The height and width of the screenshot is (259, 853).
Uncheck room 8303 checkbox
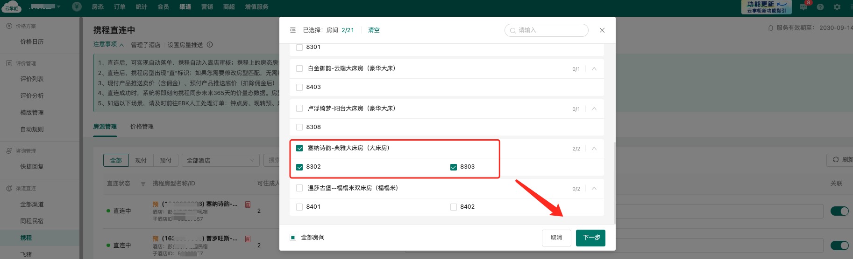453,167
